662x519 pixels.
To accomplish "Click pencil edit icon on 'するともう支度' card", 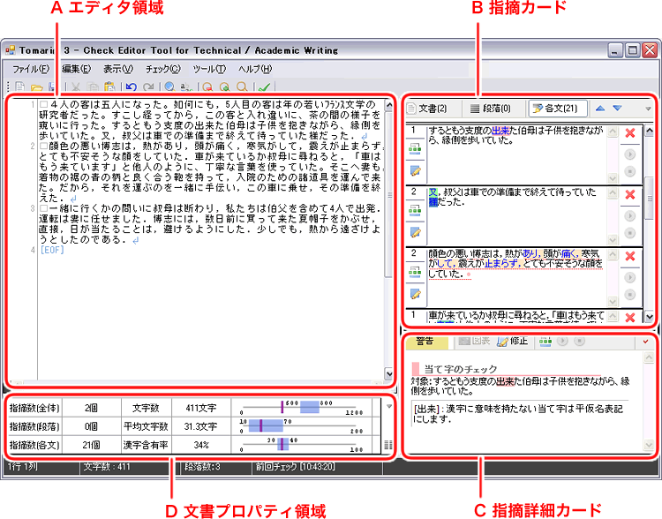I will 416,171.
